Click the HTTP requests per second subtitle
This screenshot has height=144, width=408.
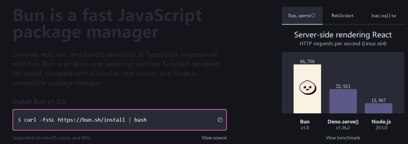coord(343,44)
